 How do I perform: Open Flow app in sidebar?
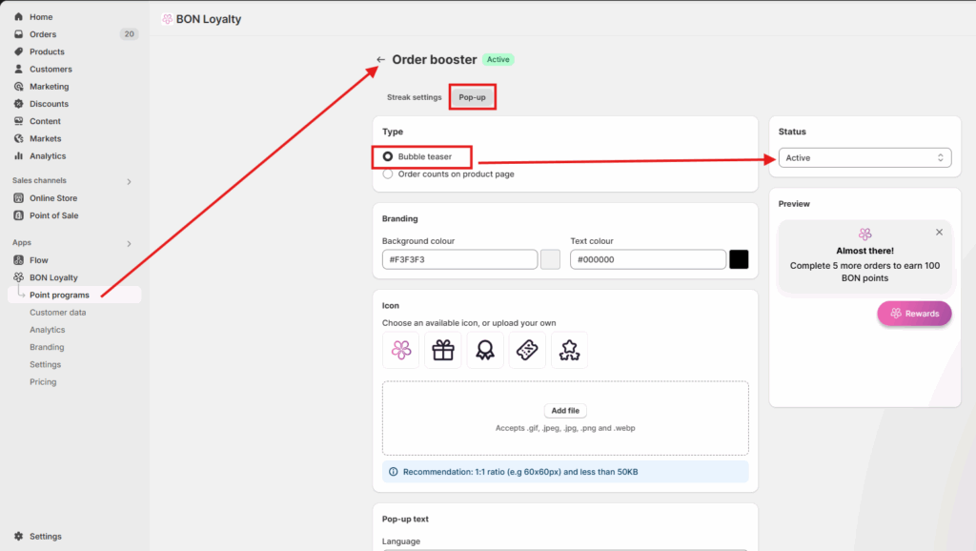coord(38,260)
